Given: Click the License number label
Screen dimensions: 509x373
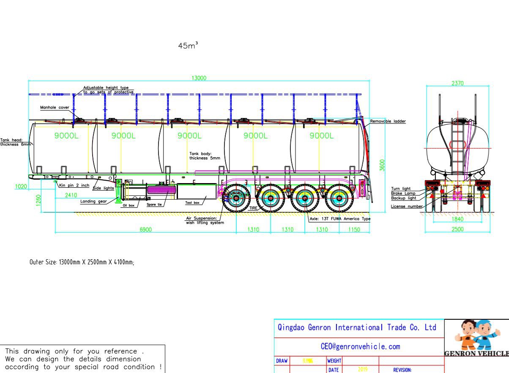Looking at the screenshot, I should click(x=406, y=206).
